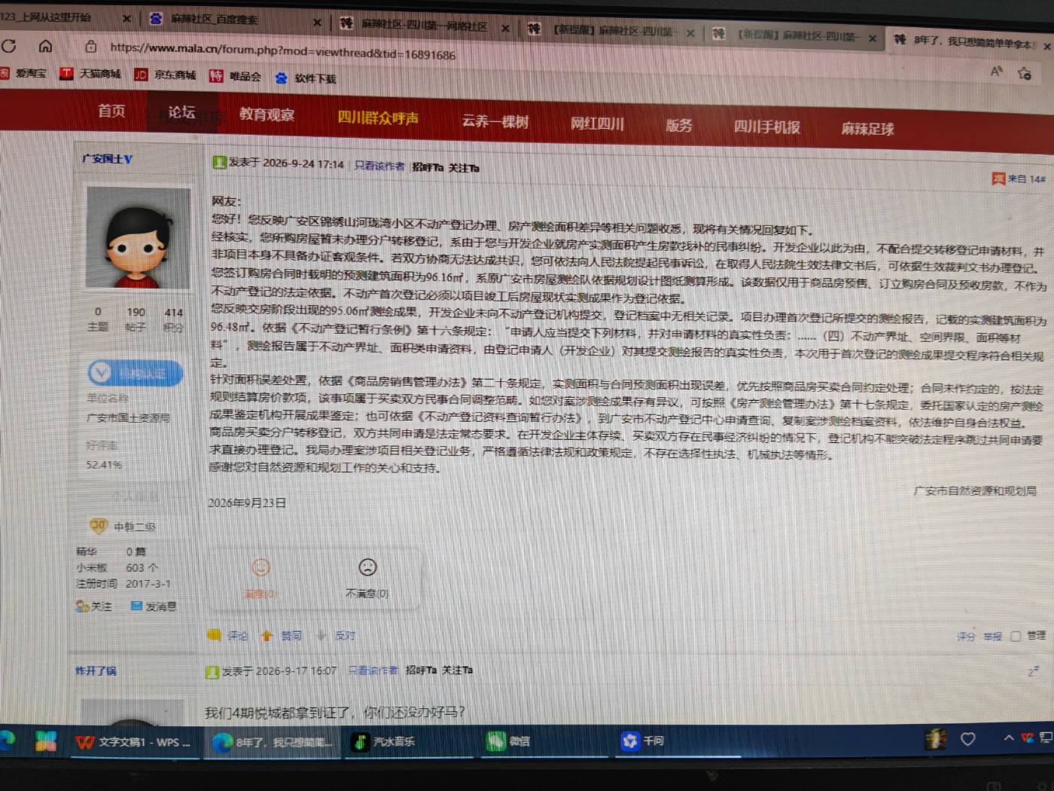This screenshot has height=791, width=1054.
Task: Click the 满意 smiley face icon
Action: pyautogui.click(x=260, y=567)
